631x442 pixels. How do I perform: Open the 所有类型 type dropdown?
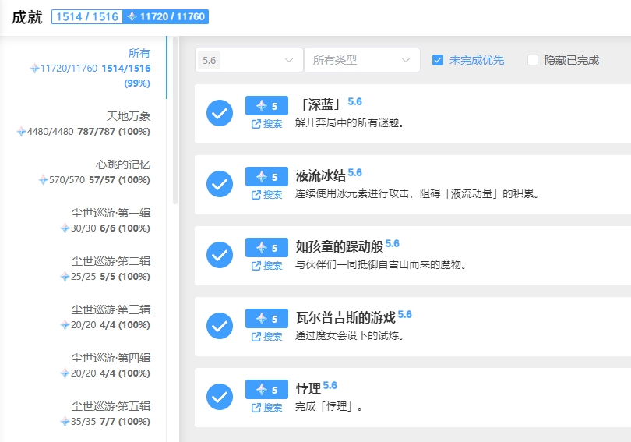point(361,60)
